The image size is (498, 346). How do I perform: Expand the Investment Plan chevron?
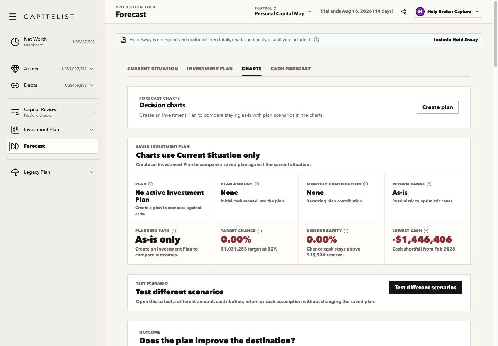(x=92, y=130)
